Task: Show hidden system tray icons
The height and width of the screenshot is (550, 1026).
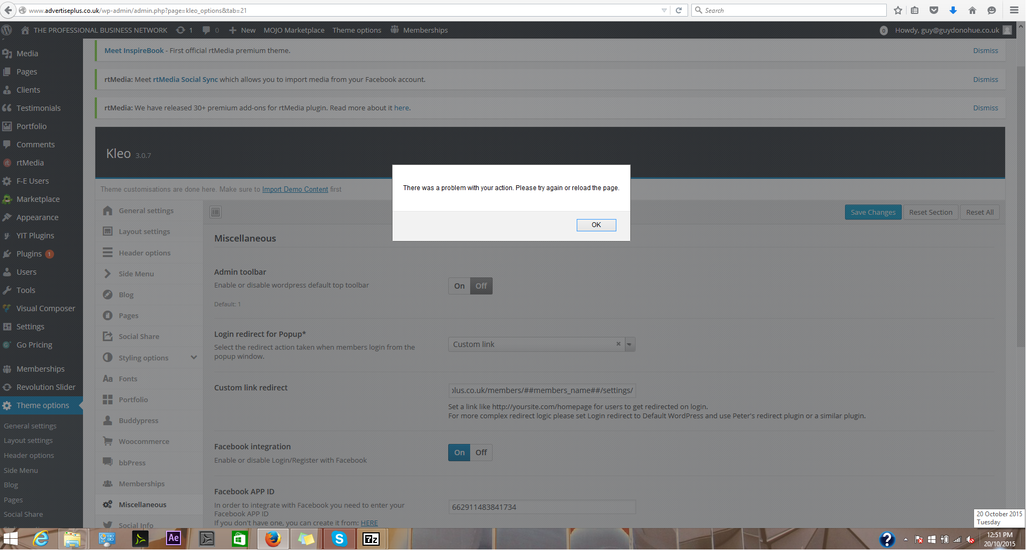Action: coord(906,539)
